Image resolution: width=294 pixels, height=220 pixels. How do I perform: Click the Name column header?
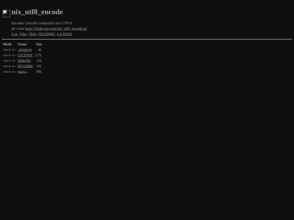point(22,44)
